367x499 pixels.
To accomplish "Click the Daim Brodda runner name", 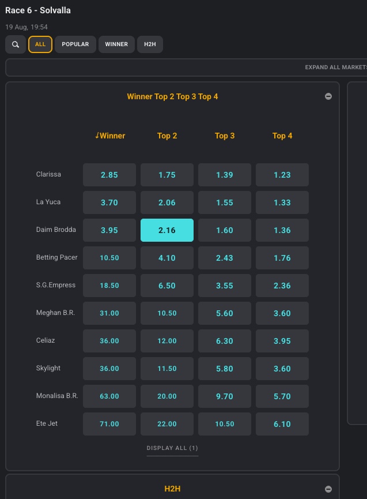I will tap(56, 230).
